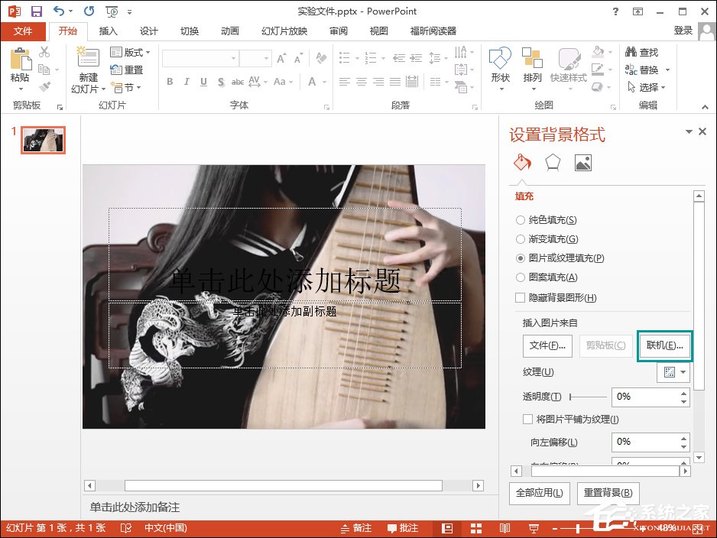Screen dimensions: 717x538
Task: Open the 设计 ribbon tab
Action: click(x=148, y=31)
